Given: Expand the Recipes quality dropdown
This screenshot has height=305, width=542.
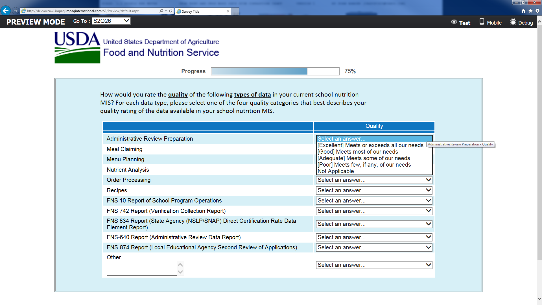Looking at the screenshot, I should [374, 190].
